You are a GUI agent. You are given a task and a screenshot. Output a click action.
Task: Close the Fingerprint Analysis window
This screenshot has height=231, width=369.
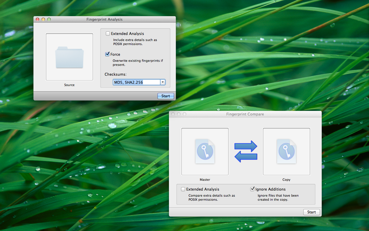(37, 19)
